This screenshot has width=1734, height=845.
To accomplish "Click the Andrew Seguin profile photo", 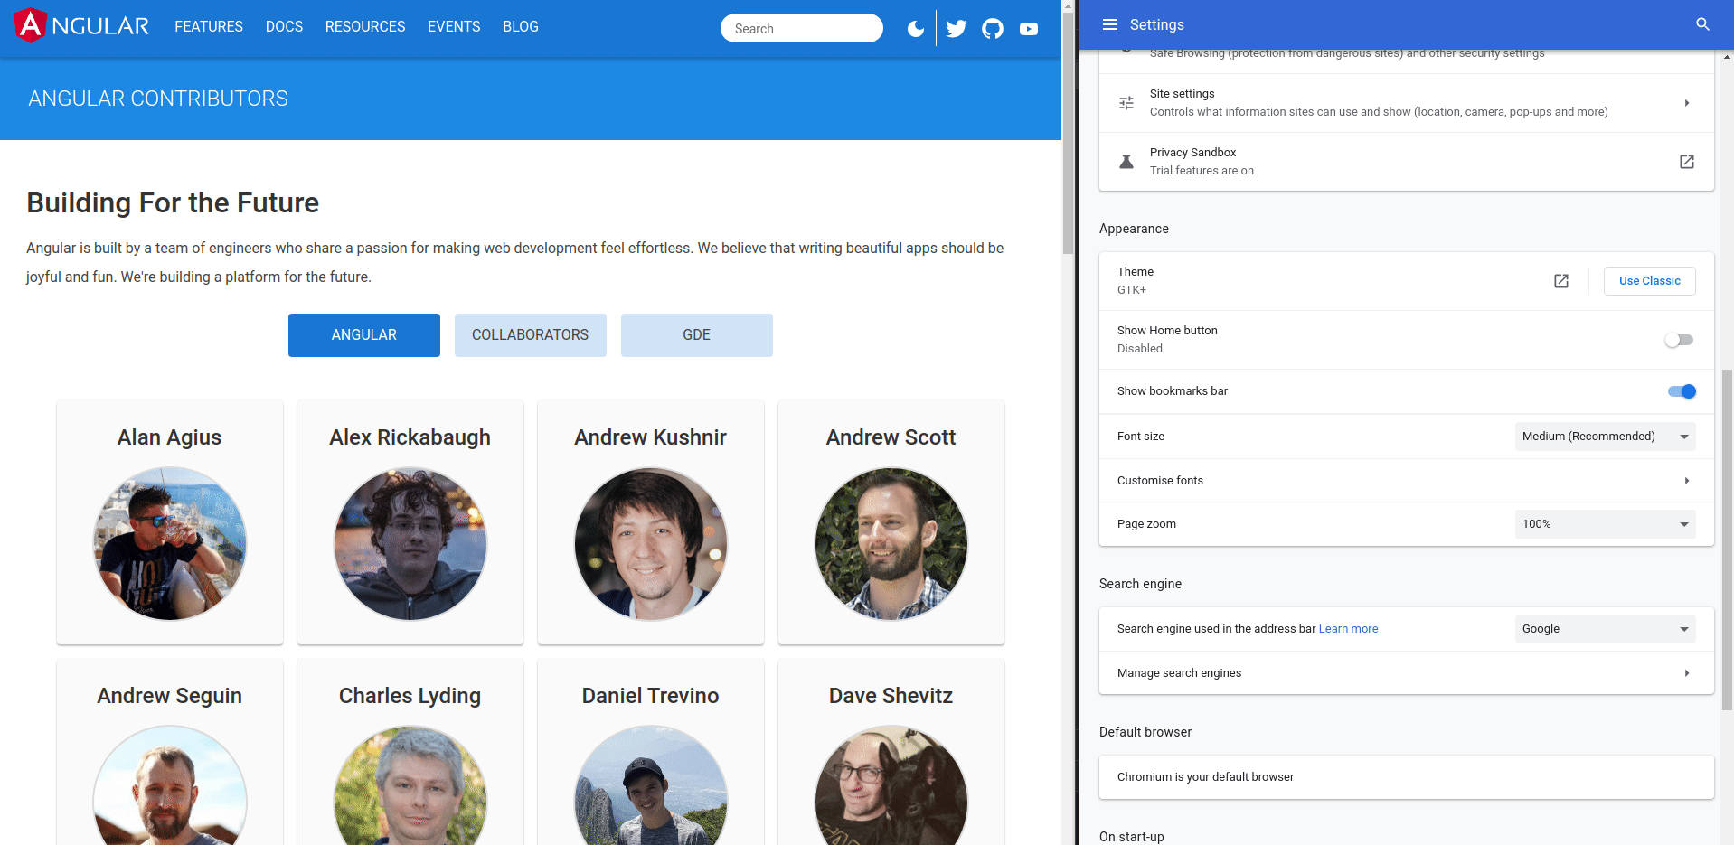I will pos(170,785).
